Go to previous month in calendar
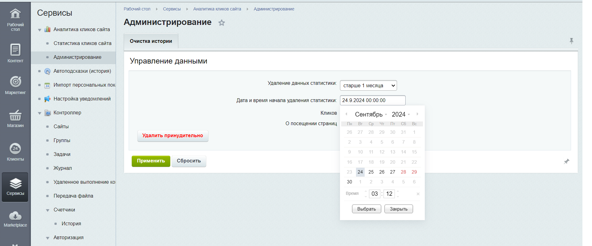The width and height of the screenshot is (592, 246). coord(346,114)
